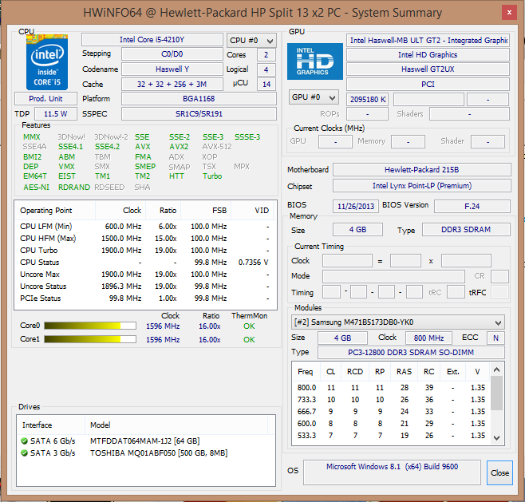Image resolution: width=525 pixels, height=502 pixels.
Task: Click the Intel Core i5-4210Y name field
Action: pos(152,40)
